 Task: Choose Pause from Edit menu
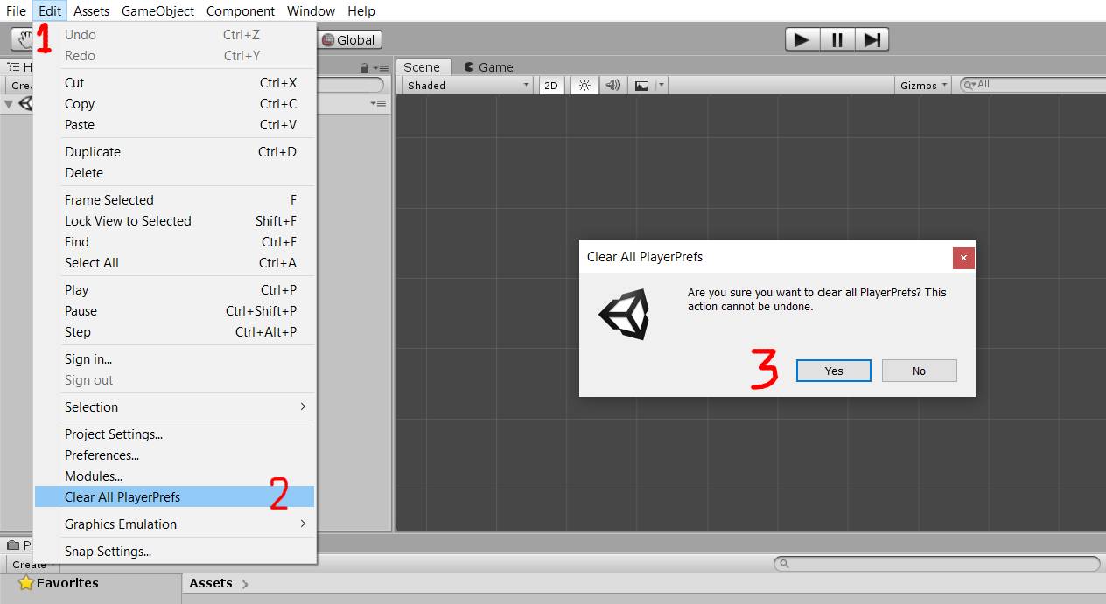[x=174, y=310]
